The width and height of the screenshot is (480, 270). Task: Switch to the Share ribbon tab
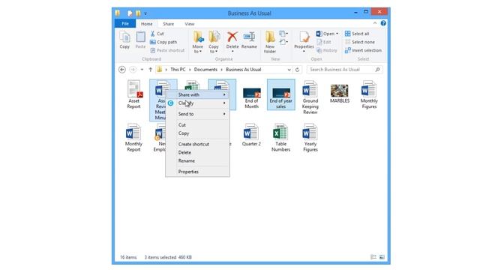pos(168,23)
